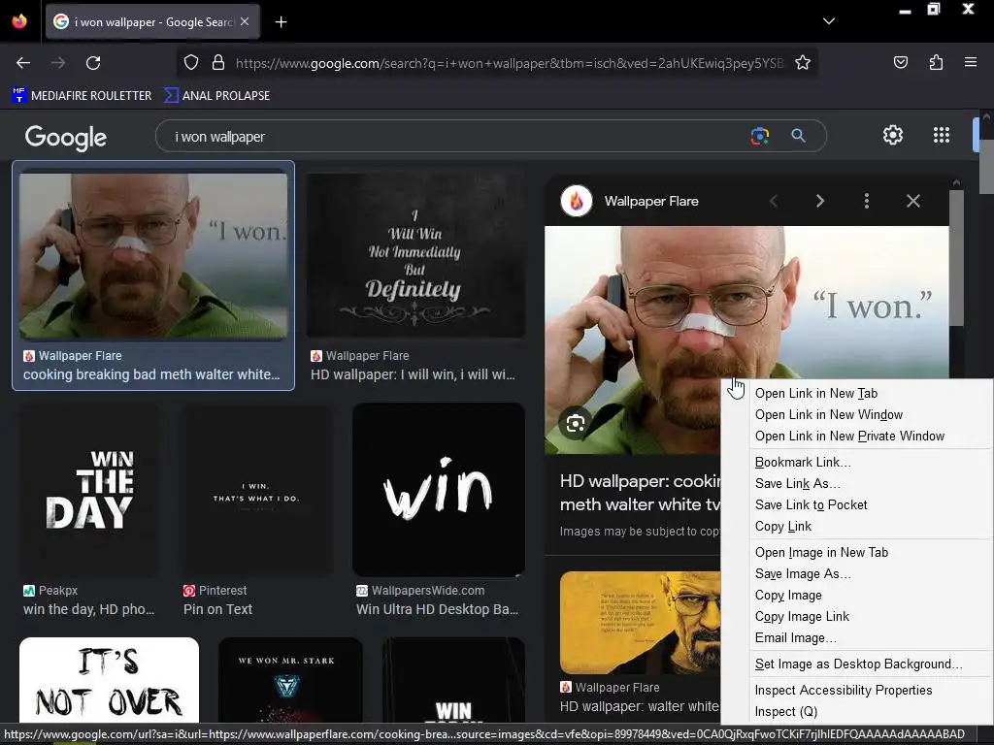Open the yellow Walter White related image

point(641,623)
